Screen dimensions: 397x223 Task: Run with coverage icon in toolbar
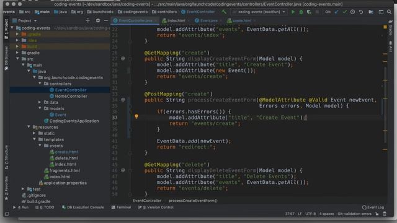pos(309,12)
